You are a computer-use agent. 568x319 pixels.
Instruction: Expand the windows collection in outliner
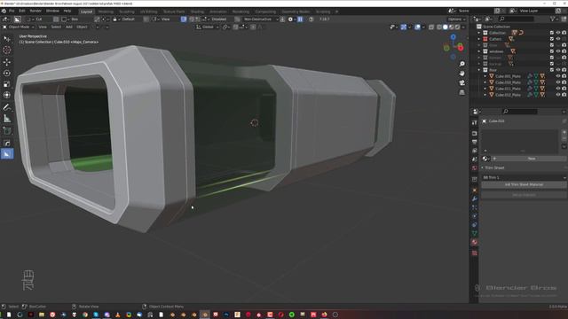[x=479, y=51]
